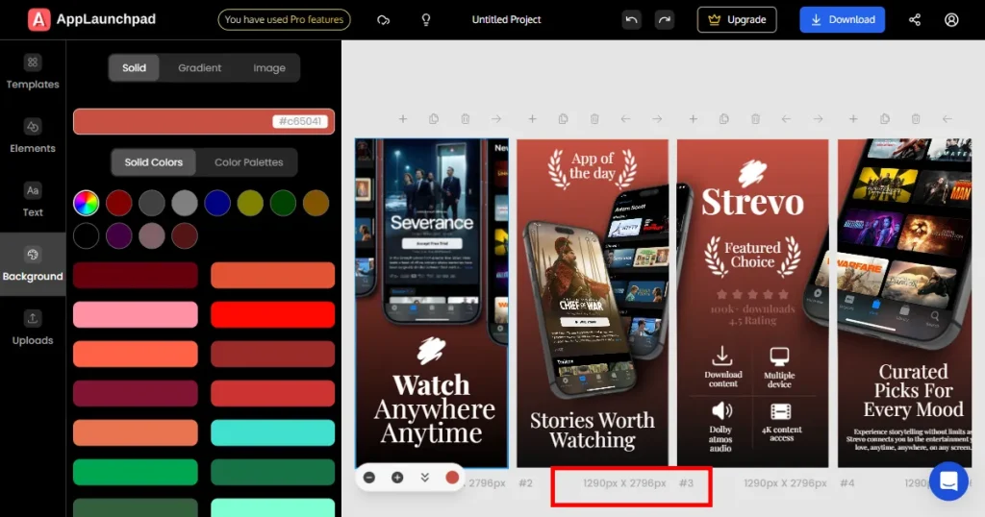Viewport: 985px width, 517px height.
Task: Select the Solid Colors tab
Action: coord(153,161)
